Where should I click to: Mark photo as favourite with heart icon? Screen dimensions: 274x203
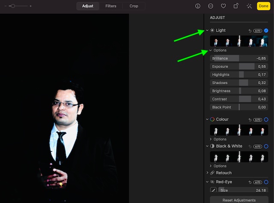(x=223, y=6)
